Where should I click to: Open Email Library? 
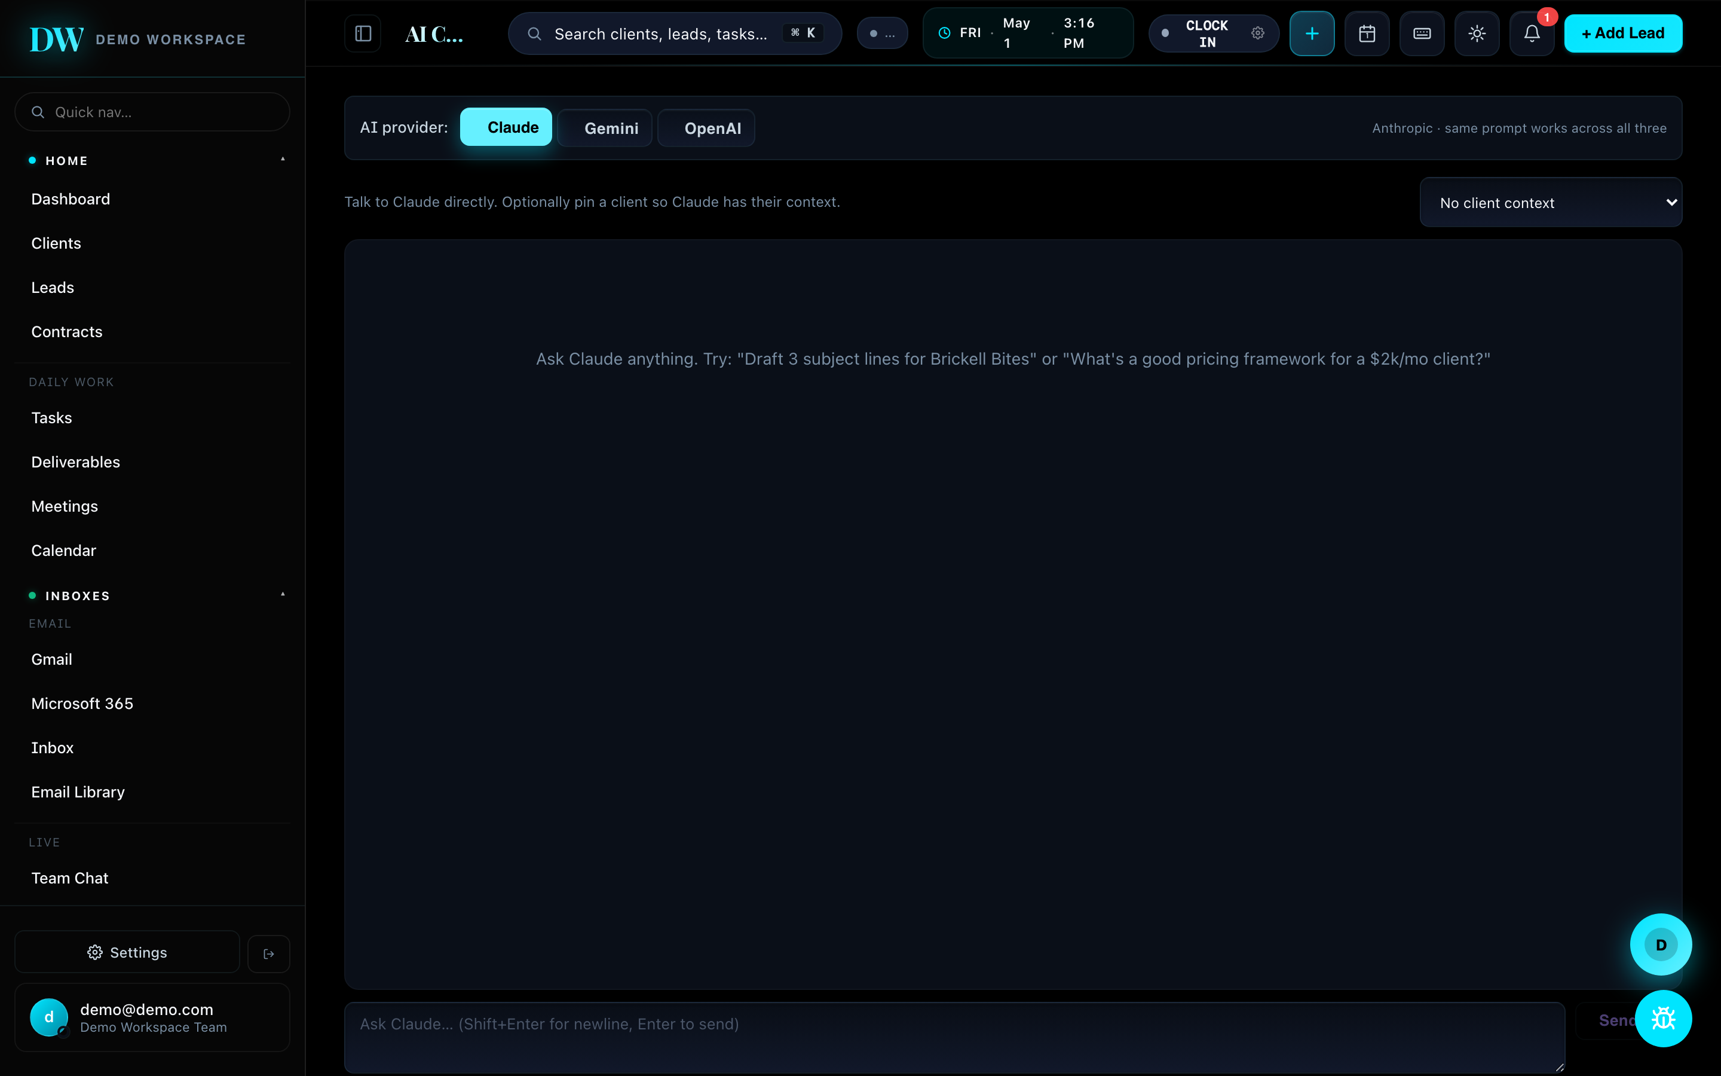tap(152, 792)
